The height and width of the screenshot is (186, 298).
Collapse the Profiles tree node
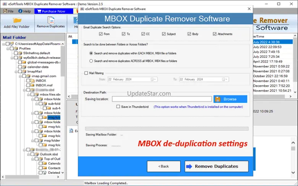pyautogui.click(x=8, y=49)
